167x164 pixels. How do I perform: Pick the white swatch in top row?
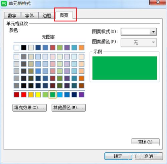click(x=16, y=48)
